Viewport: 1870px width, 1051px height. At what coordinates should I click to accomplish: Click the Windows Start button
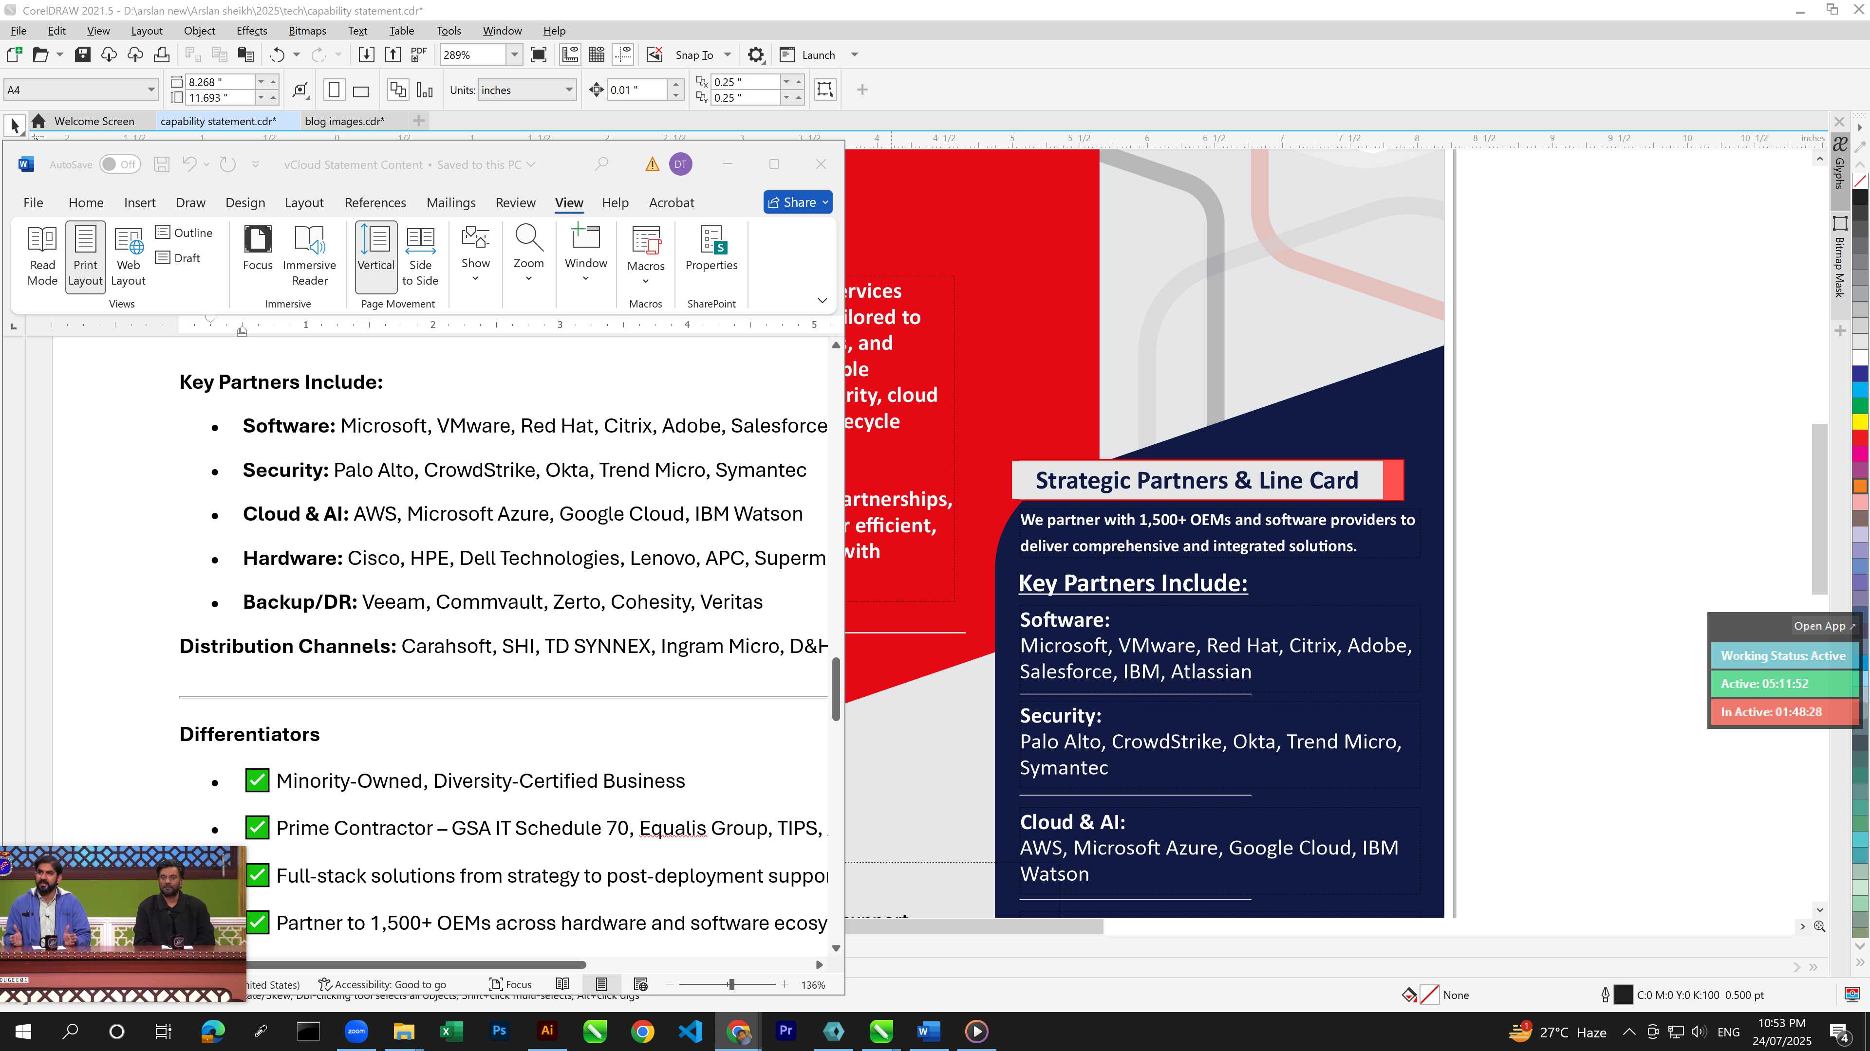23,1031
